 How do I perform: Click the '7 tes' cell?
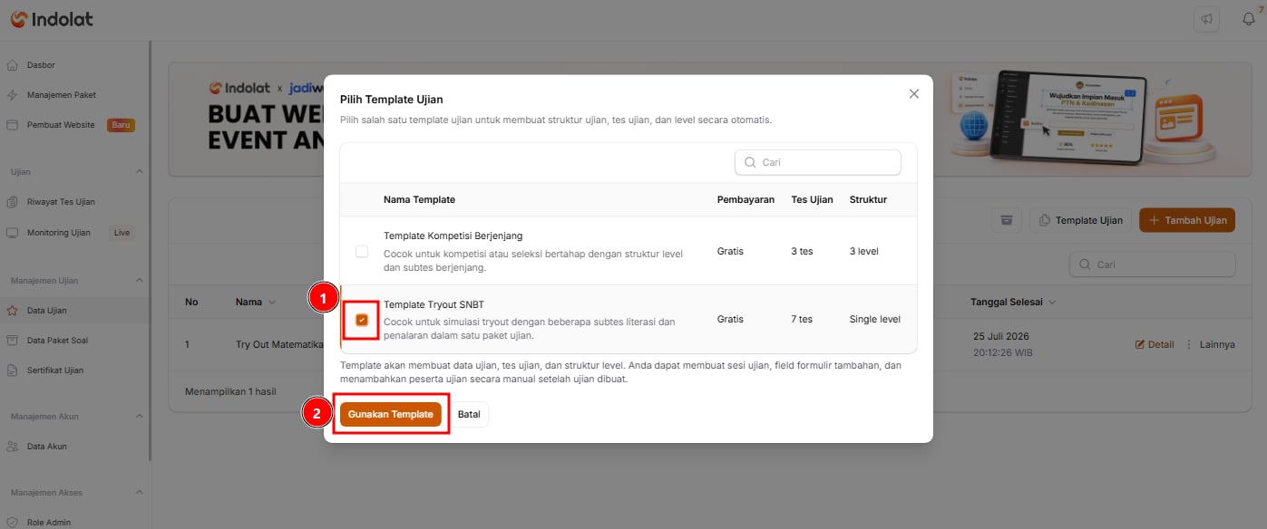coord(802,319)
